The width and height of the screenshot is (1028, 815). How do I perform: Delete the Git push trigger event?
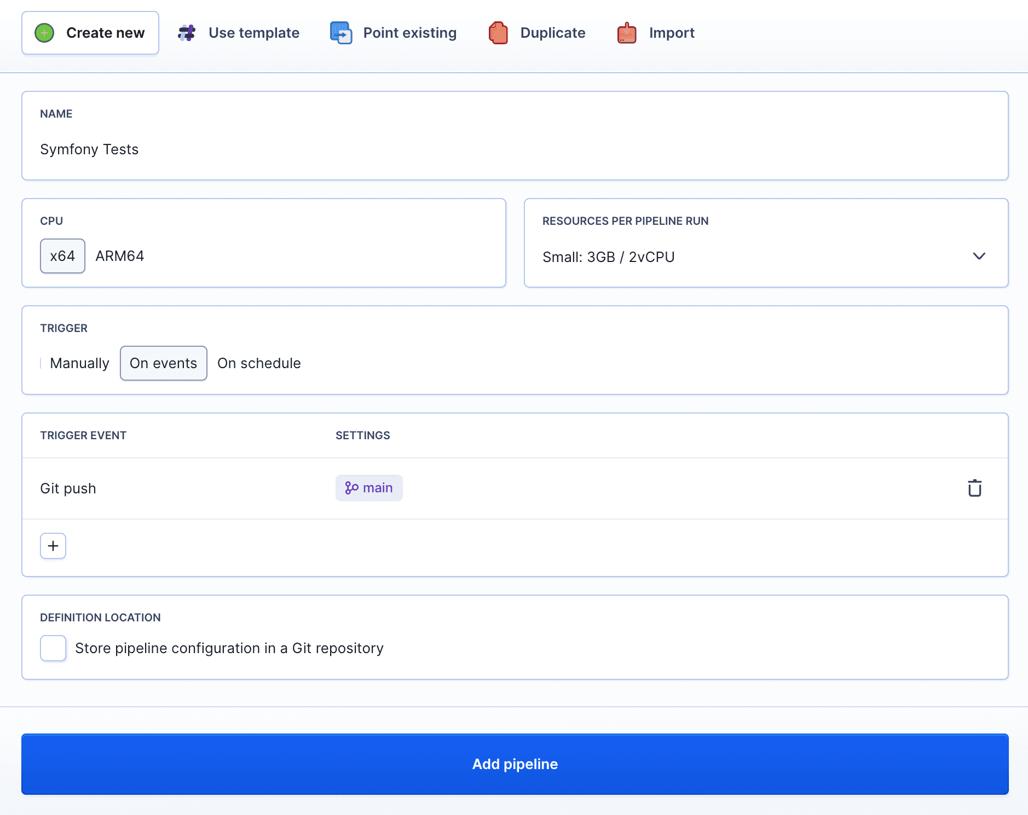coord(975,488)
